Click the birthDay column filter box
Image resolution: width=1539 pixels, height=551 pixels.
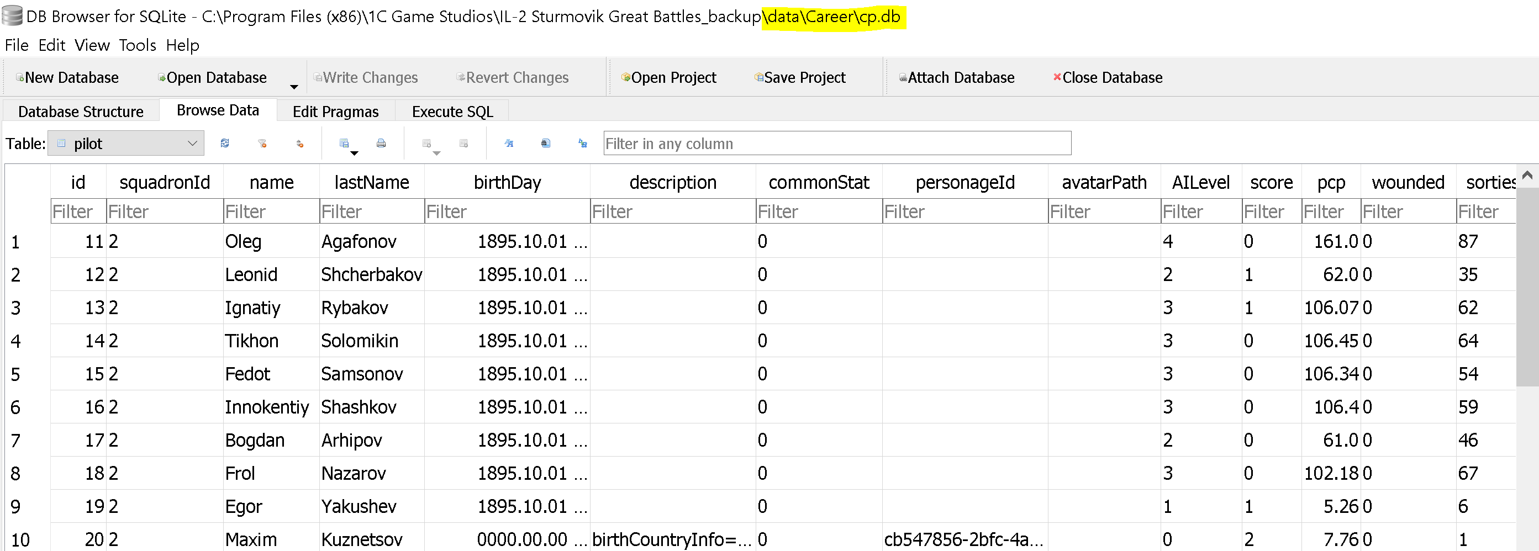pyautogui.click(x=507, y=211)
